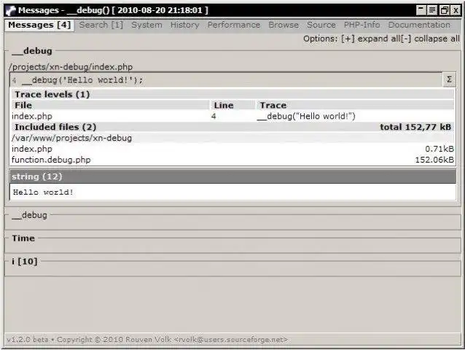Open the History tab
The image size is (465, 350).
click(184, 25)
